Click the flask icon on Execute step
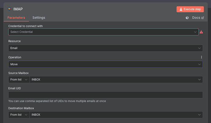Image resolution: width=211 pixels, height=123 pixels. pyautogui.click(x=181, y=9)
